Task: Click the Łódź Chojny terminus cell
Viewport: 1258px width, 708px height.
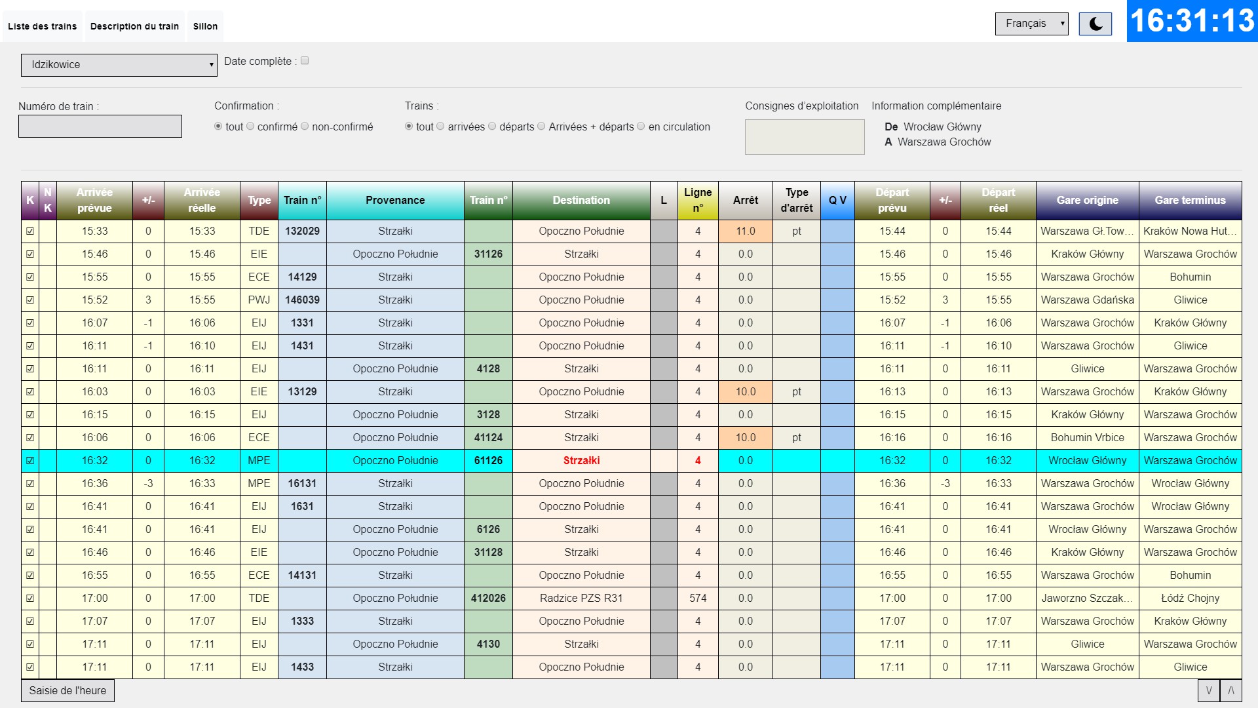Action: pyautogui.click(x=1191, y=599)
